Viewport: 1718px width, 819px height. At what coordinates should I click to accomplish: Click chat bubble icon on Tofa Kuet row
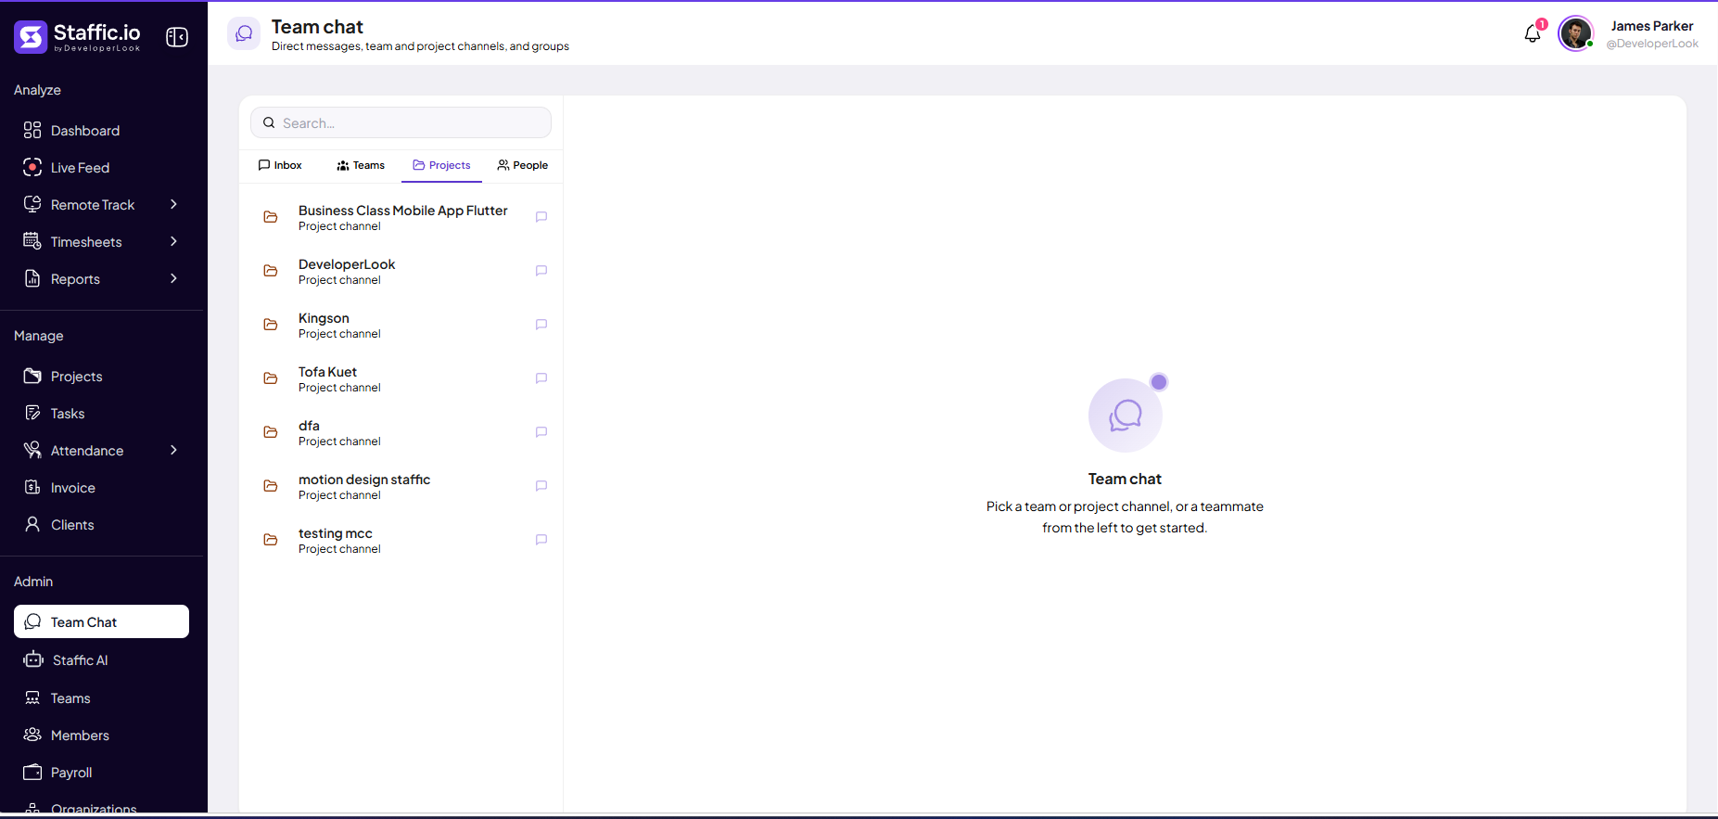[x=541, y=378]
